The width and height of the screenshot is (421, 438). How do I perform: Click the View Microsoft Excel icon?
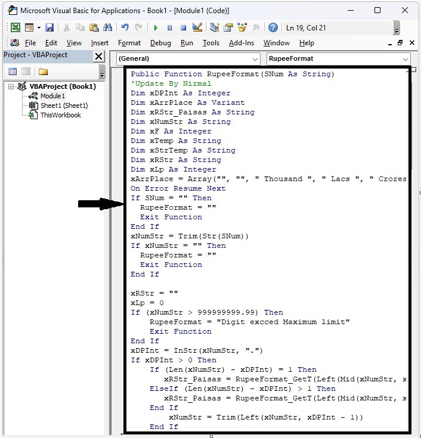click(16, 27)
